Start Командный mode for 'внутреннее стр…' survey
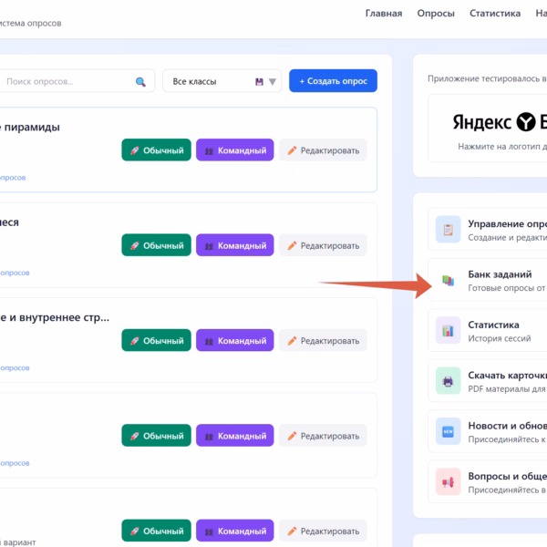Screen dimensions: 547x547 (235, 340)
